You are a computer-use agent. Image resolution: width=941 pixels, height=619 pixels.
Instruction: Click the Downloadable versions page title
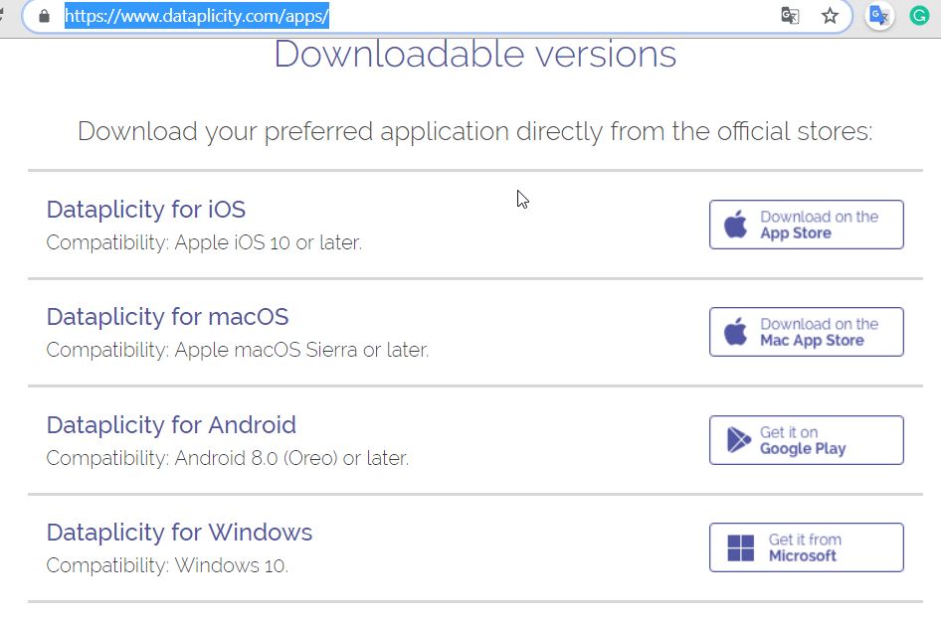tap(475, 54)
